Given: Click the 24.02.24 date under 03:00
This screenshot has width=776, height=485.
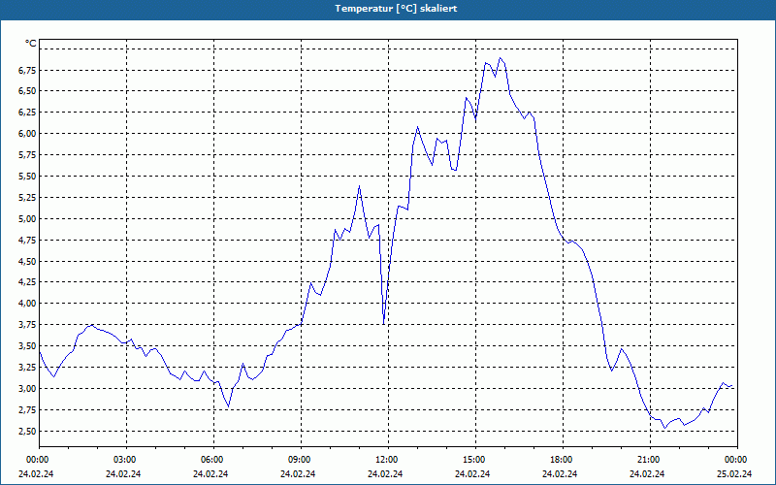Looking at the screenshot, I should [123, 474].
